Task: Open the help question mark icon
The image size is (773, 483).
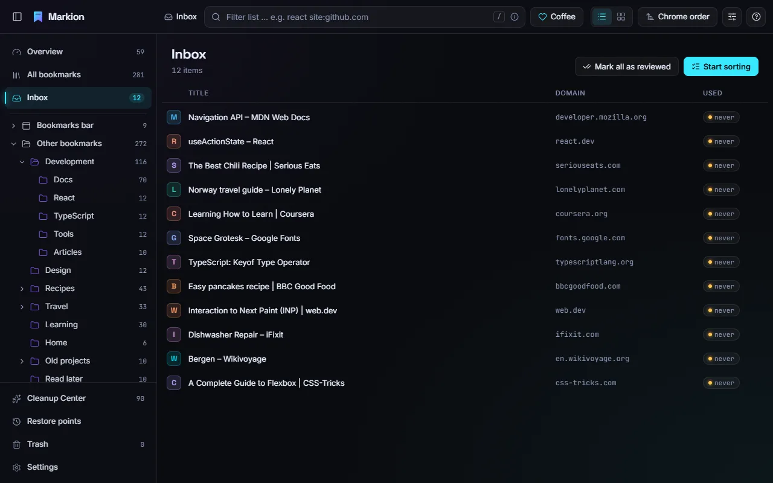Action: pyautogui.click(x=756, y=17)
